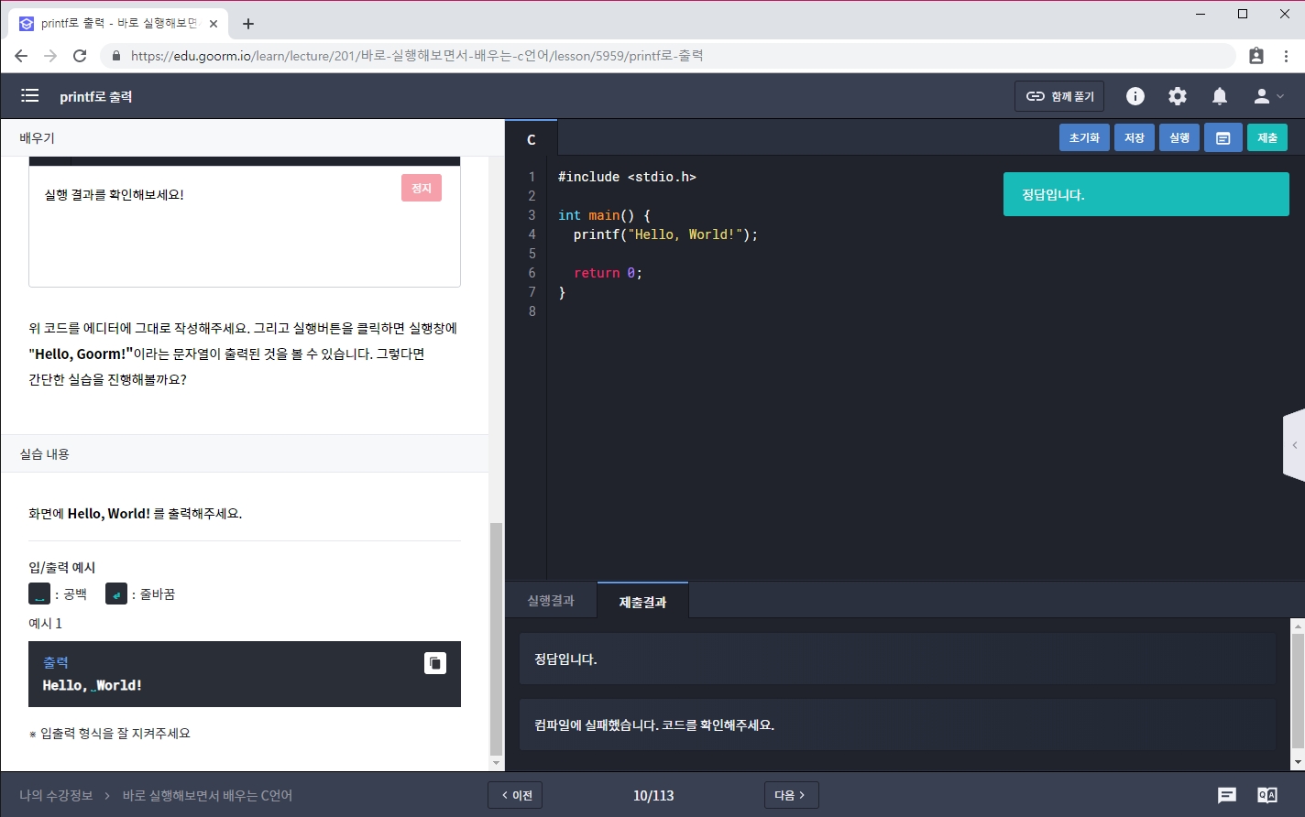Open the hamburger menu icon

click(x=30, y=96)
